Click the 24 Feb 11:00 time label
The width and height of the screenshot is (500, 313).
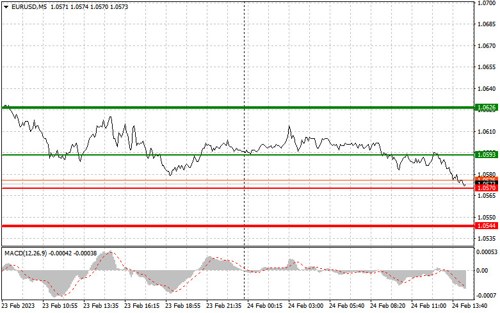coord(428,306)
